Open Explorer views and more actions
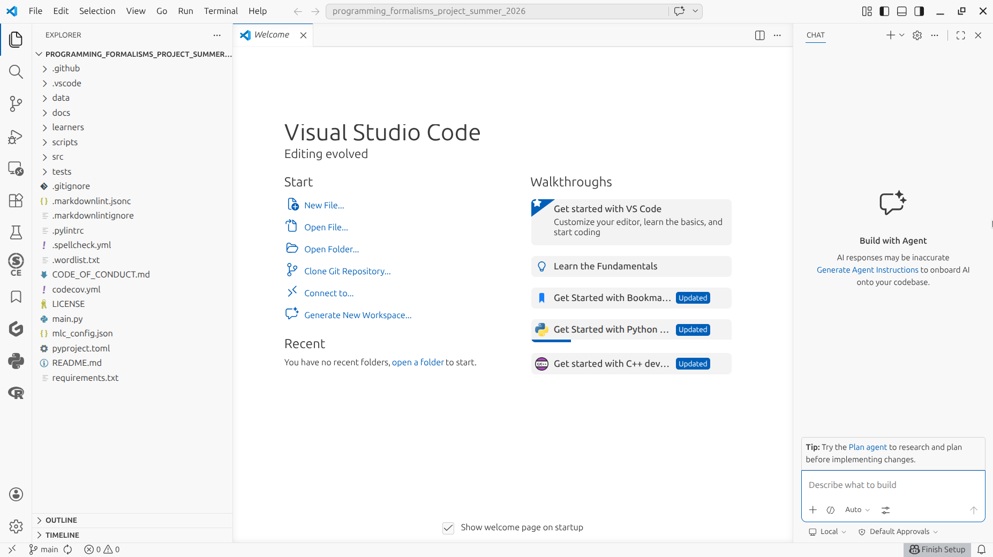 pyautogui.click(x=217, y=35)
